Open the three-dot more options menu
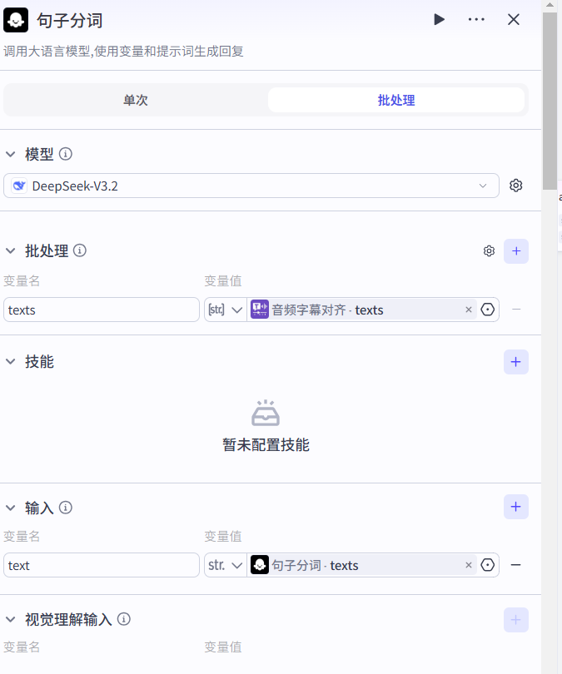562x674 pixels. [x=476, y=20]
